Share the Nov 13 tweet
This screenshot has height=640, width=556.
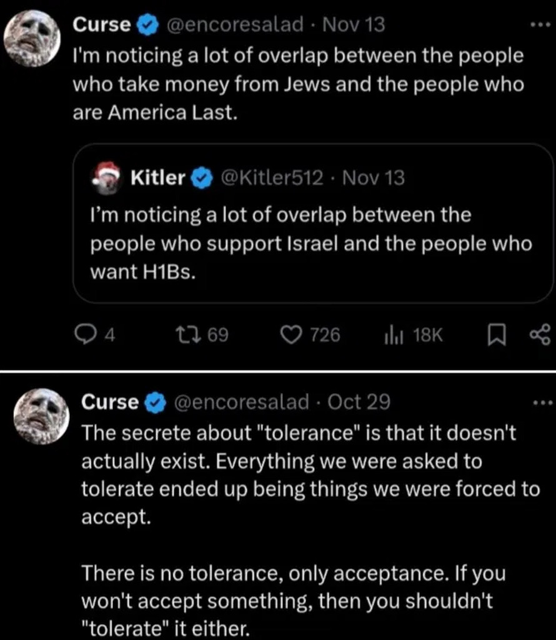tap(539, 335)
